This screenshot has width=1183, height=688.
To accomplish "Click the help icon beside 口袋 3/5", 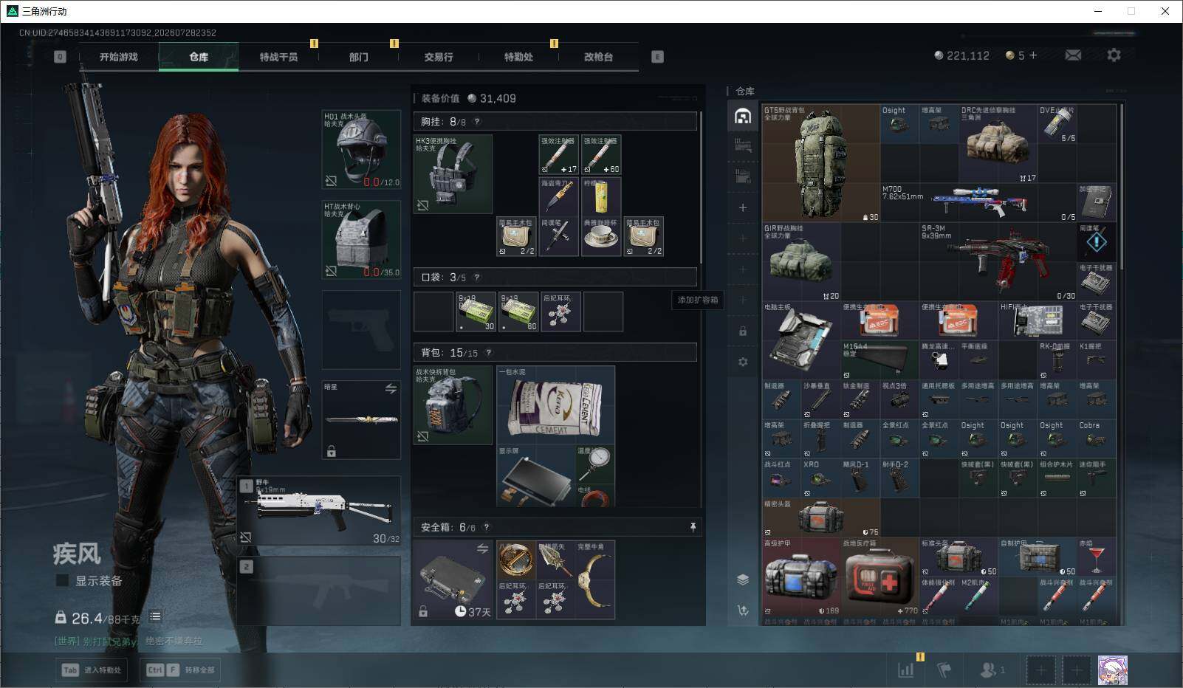I will coord(477,278).
